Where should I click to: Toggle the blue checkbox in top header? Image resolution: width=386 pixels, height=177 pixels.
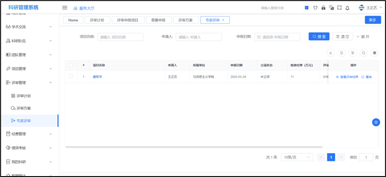pos(306,8)
